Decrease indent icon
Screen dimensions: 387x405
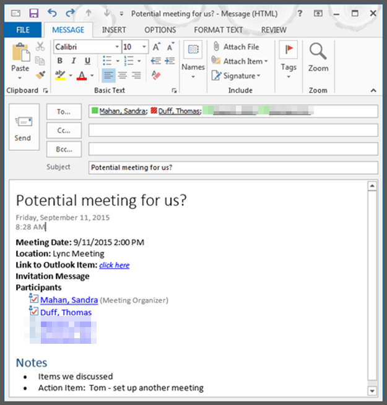(156, 61)
